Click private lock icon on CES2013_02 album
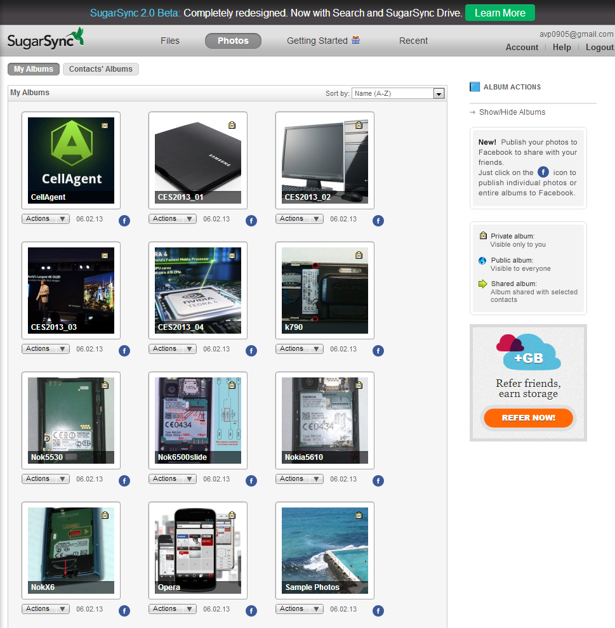 tap(359, 126)
